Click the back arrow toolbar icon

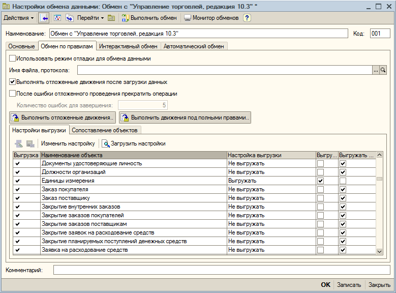pos(44,18)
